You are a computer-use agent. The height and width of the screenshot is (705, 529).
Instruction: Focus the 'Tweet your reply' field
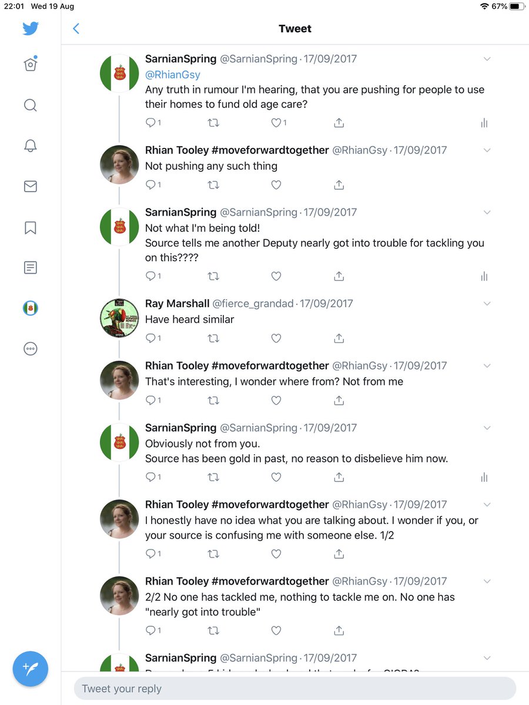coord(295,689)
